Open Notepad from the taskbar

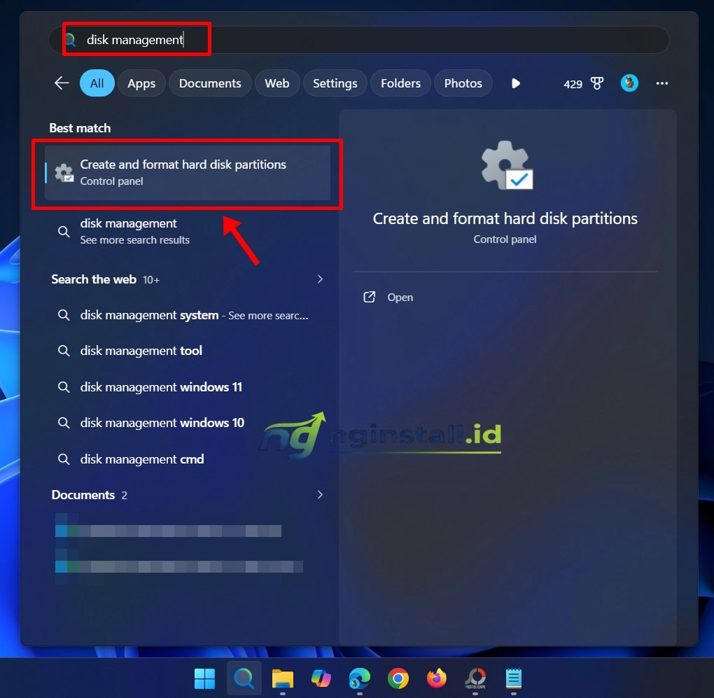tap(514, 678)
